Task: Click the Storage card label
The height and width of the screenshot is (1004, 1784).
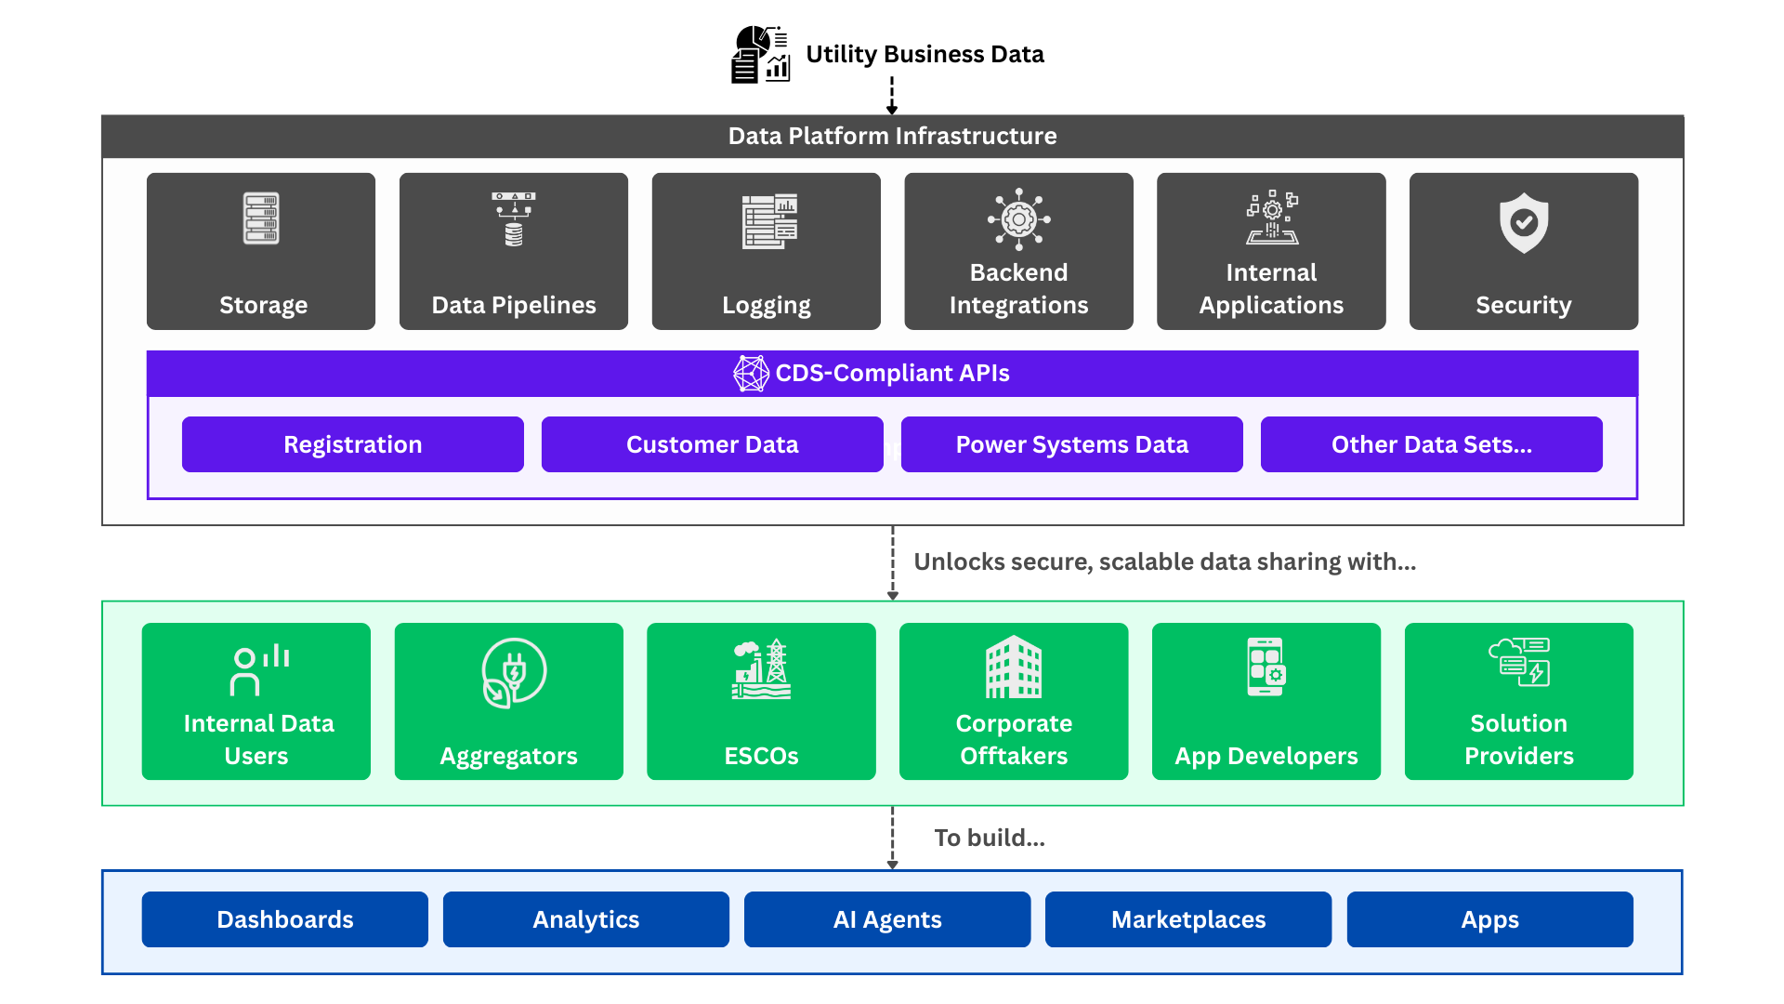Action: point(263,306)
